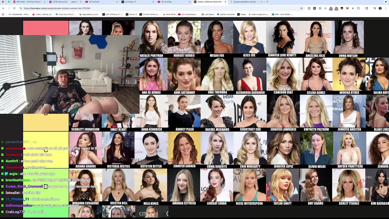The height and width of the screenshot is (219, 389).
Task: Click chat username 'fatwallet'
Action: point(13,193)
